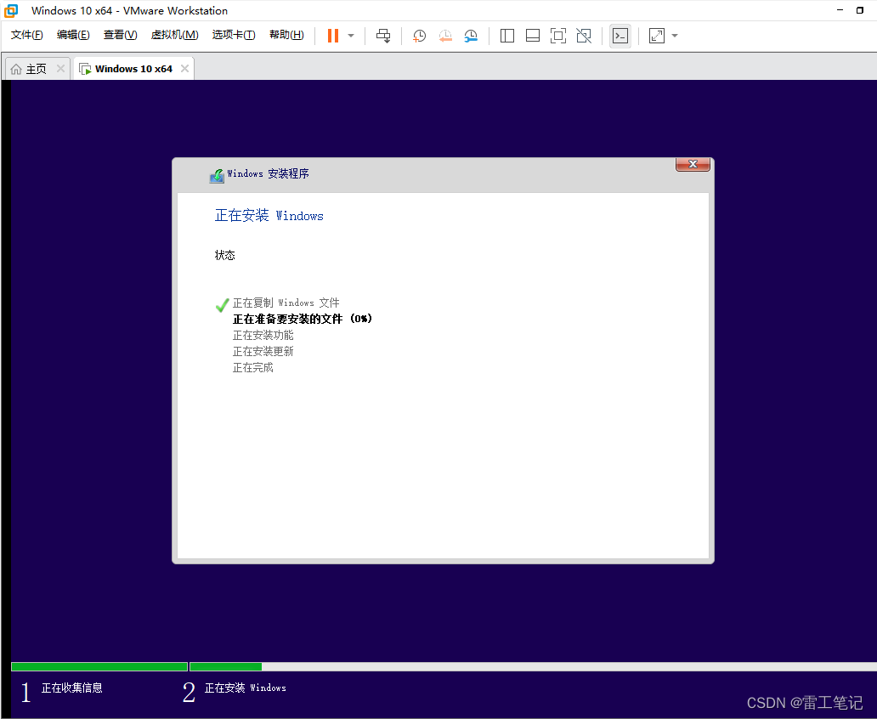Expand the stretch display dropdown arrow
The image size is (877, 719).
pyautogui.click(x=675, y=36)
